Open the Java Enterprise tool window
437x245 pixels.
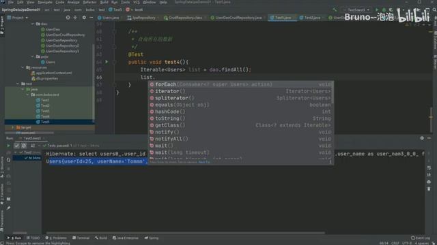pos(126,238)
